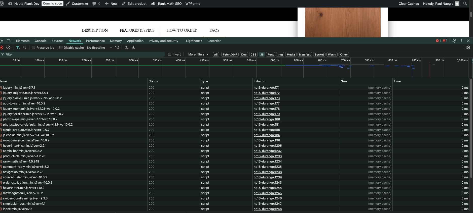Toggle device toolbar icon in DevTools
This screenshot has height=213, width=473.
pyautogui.click(x=8, y=41)
